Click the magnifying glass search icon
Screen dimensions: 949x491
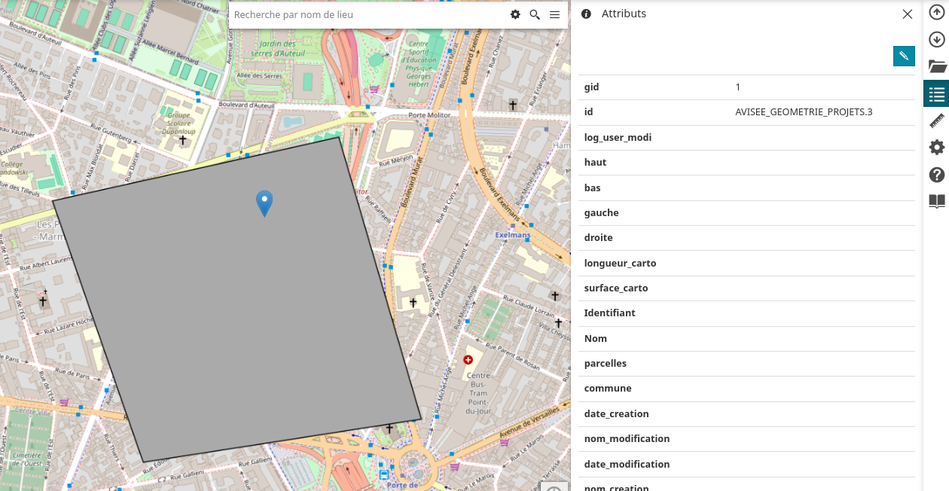535,14
